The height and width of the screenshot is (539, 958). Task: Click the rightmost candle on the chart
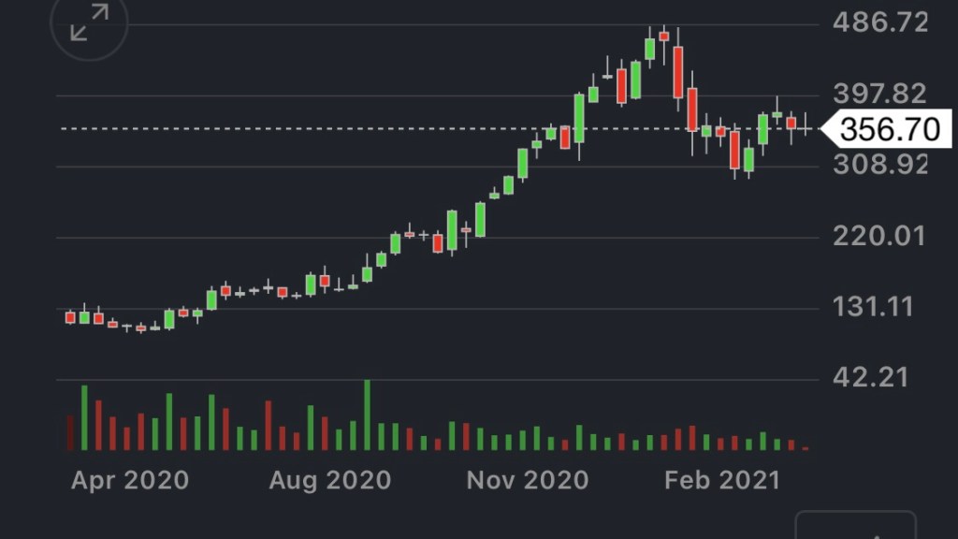pyautogui.click(x=806, y=127)
